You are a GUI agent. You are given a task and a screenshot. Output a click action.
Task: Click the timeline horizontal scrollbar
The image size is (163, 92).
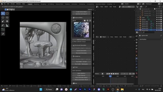coord(115,84)
